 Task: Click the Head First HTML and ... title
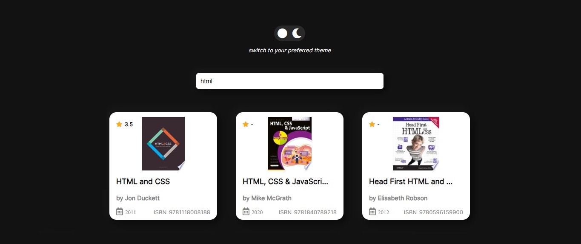[410, 182]
